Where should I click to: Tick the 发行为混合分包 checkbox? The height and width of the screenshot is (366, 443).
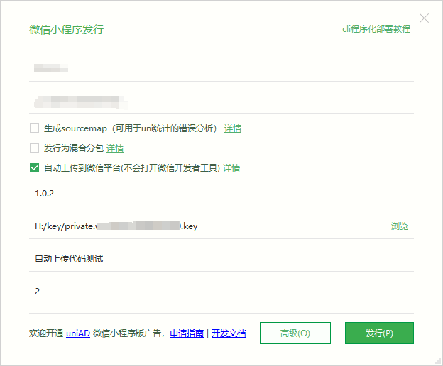(x=35, y=148)
